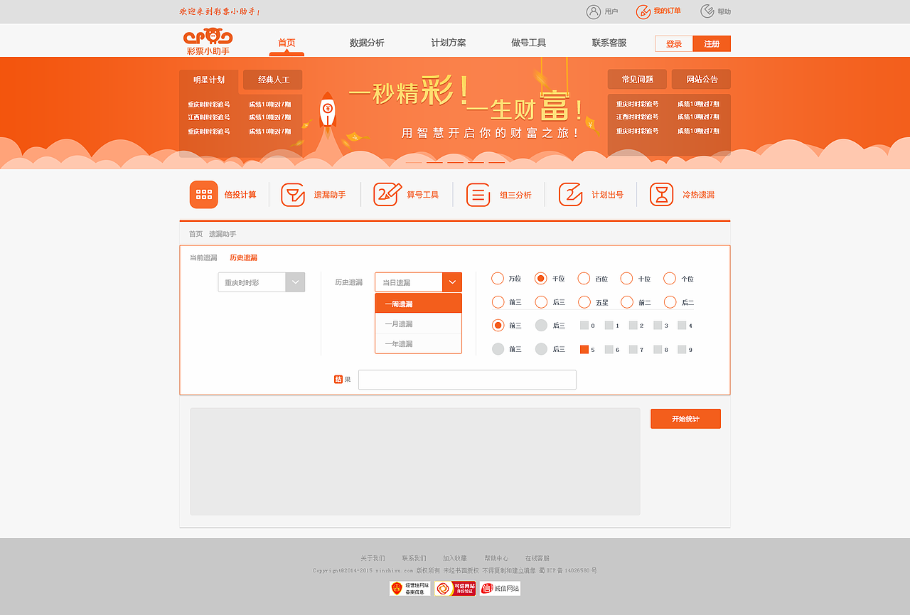Select the 十位 radio button

[626, 279]
